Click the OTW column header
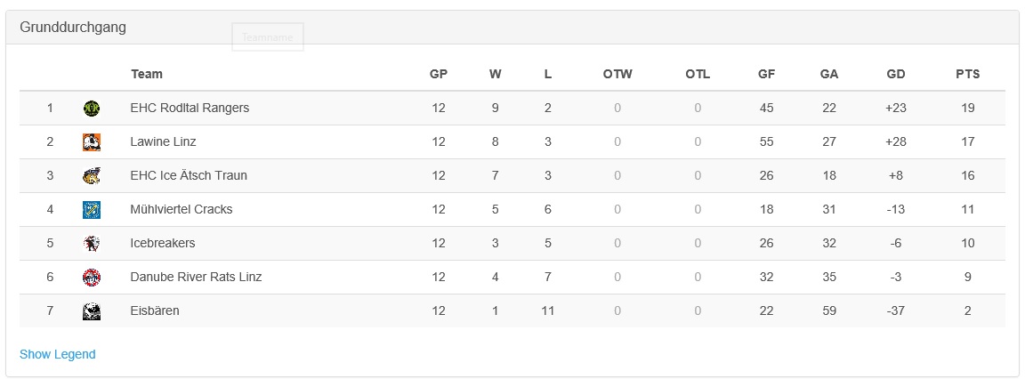The height and width of the screenshot is (379, 1025). tap(617, 74)
